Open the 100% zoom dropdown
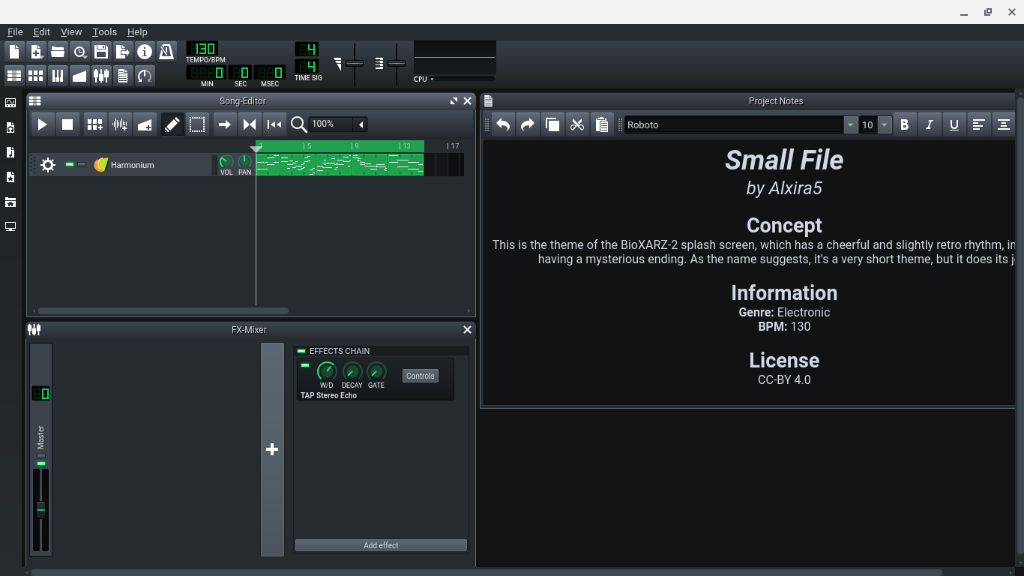The height and width of the screenshot is (576, 1024). pos(361,124)
